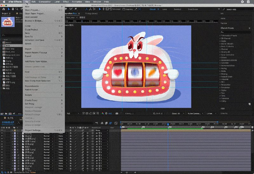Click the work area bar end handle
This screenshot has height=174, width=254.
click(217, 122)
